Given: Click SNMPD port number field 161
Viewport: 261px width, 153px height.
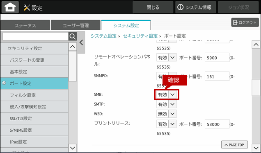Looking at the screenshot, I should click(x=217, y=76).
